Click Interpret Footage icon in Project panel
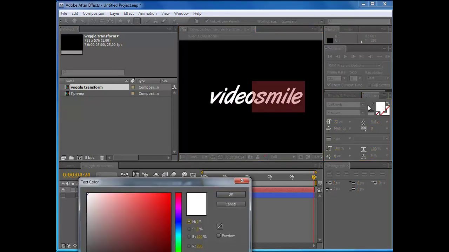 [x=63, y=158]
